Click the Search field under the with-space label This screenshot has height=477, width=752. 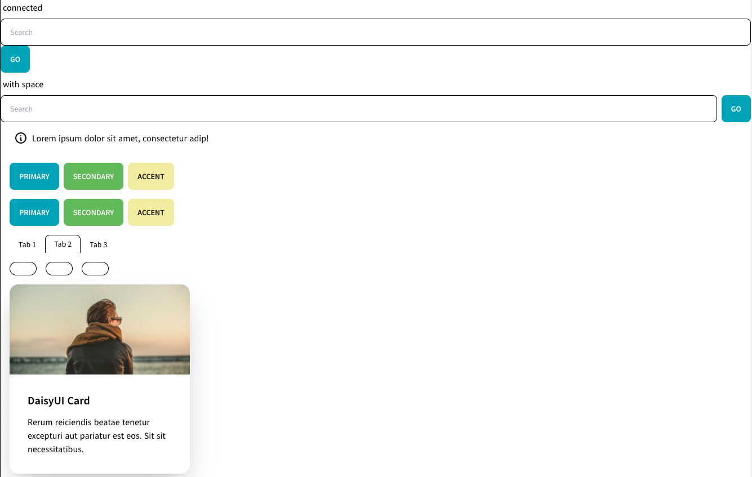tap(225, 109)
